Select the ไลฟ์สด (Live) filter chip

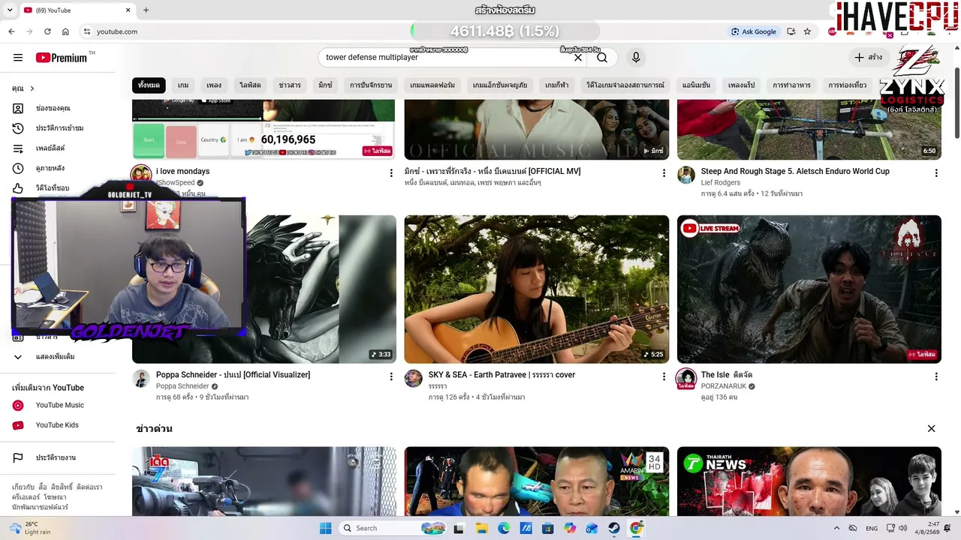pos(250,85)
